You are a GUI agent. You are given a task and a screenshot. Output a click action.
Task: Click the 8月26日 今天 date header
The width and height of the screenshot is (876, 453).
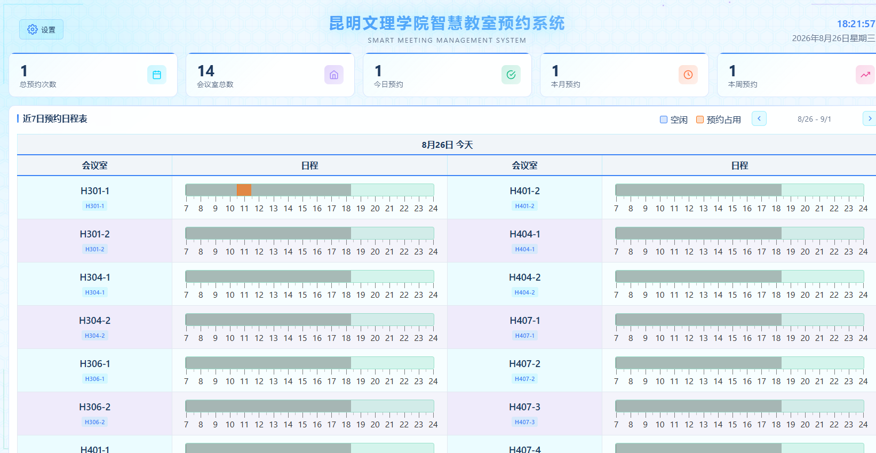tap(447, 145)
